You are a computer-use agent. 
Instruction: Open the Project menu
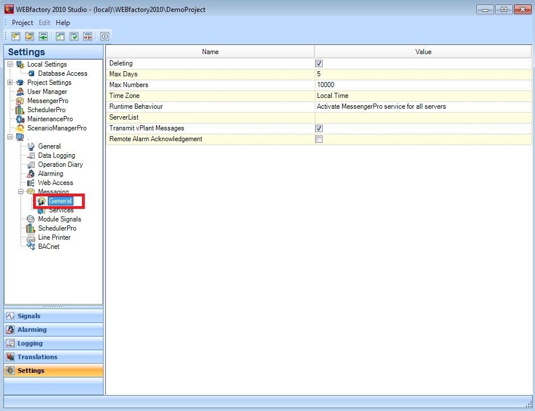23,23
